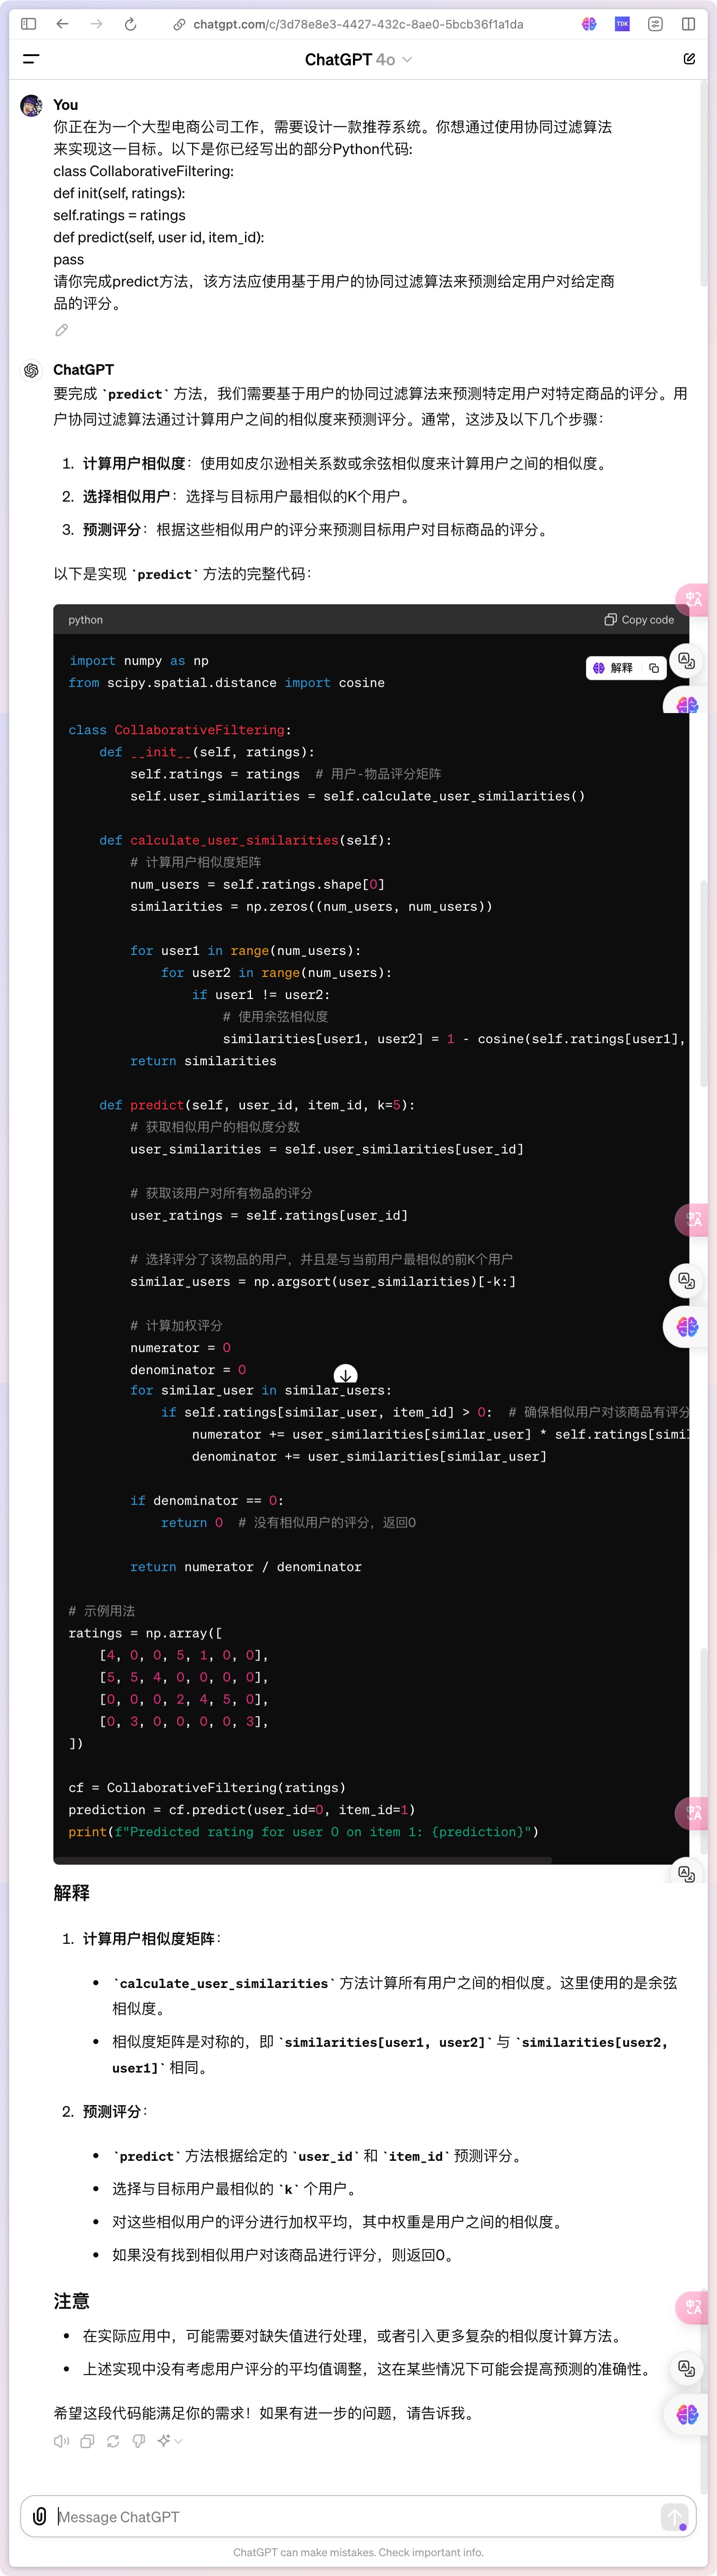Click the code line "class CollaborativeFiltering:"

pos(180,730)
